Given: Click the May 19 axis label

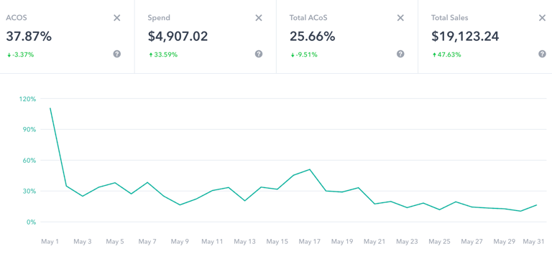Looking at the screenshot, I should point(342,242).
